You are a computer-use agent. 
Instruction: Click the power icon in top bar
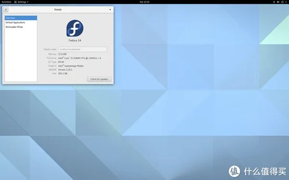click(x=282, y=2)
